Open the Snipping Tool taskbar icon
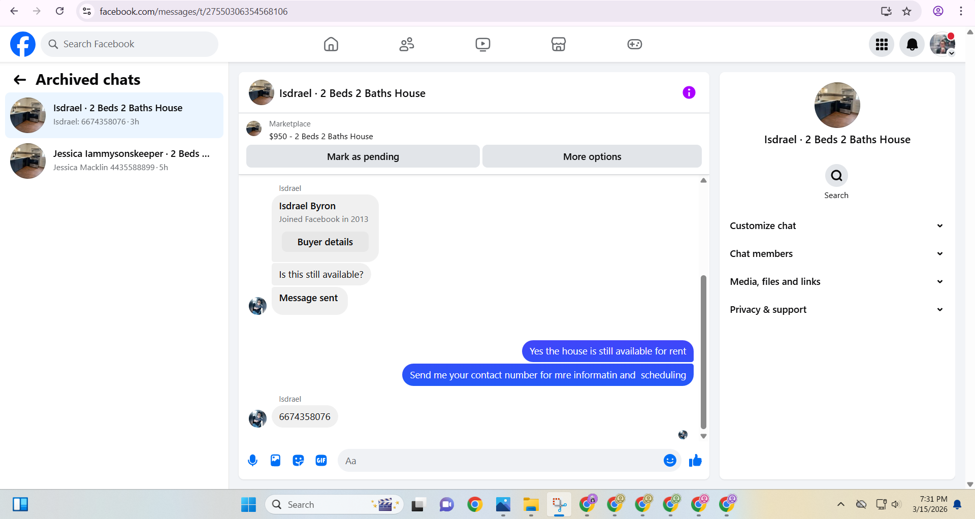This screenshot has height=519, width=975. coord(559,504)
